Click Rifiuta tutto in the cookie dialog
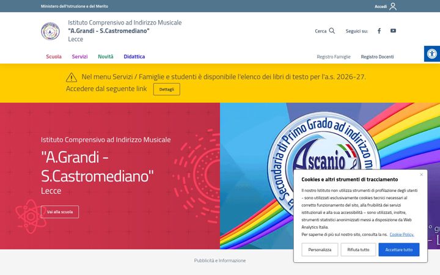Image resolution: width=440 pixels, height=275 pixels. pos(358,249)
